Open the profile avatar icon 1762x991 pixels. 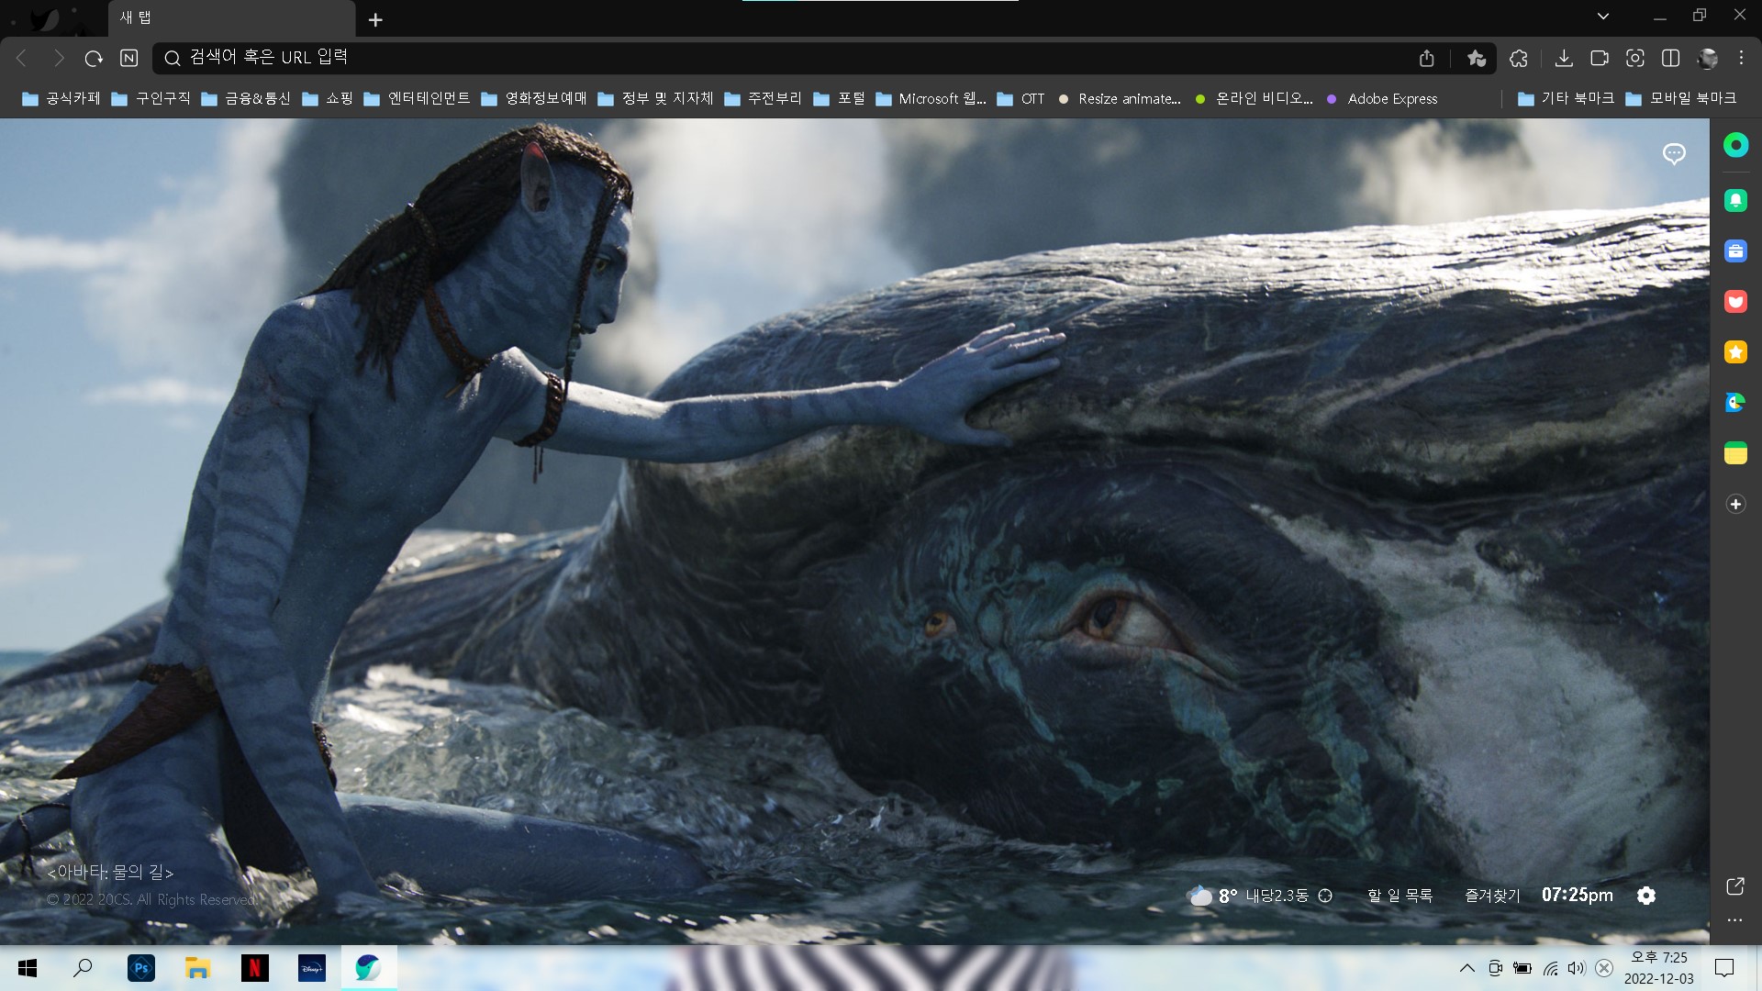(1708, 58)
